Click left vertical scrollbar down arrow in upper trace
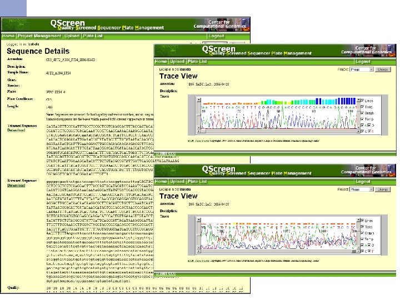 (x=199, y=128)
